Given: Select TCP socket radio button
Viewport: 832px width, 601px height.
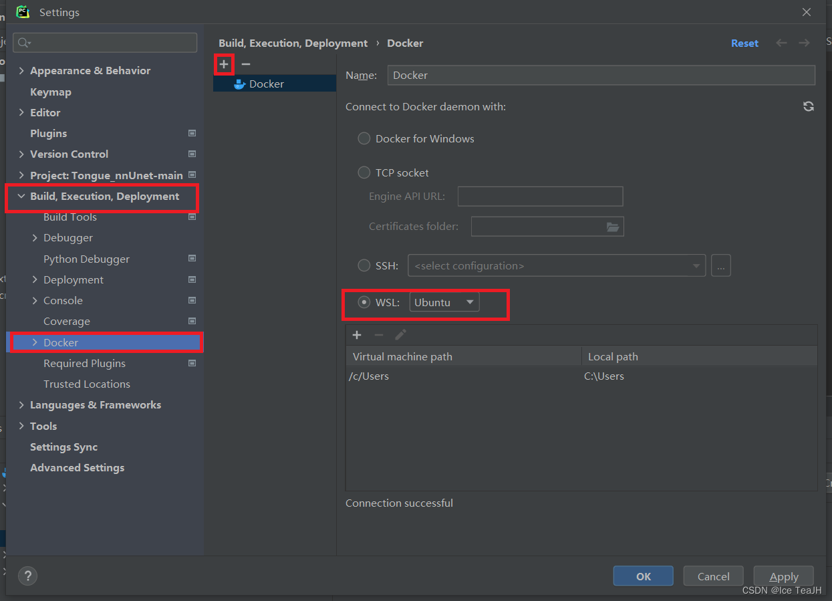Looking at the screenshot, I should pyautogui.click(x=364, y=172).
